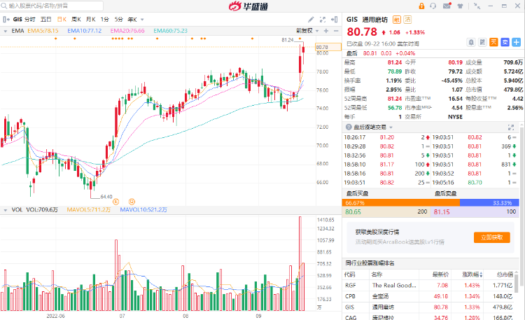Image resolution: width=525 pixels, height=320 pixels.
Task: Click the 总市值 column header
Action: pos(505,274)
